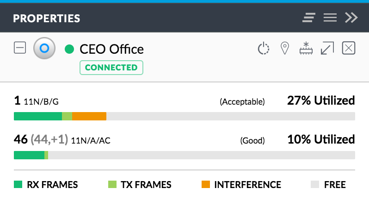Collapse the Properties panel with double chevron
The width and height of the screenshot is (369, 201).
point(351,18)
